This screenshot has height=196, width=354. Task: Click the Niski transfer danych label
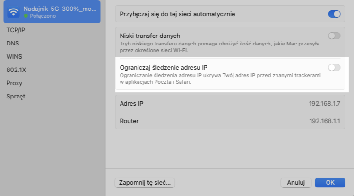coord(150,36)
